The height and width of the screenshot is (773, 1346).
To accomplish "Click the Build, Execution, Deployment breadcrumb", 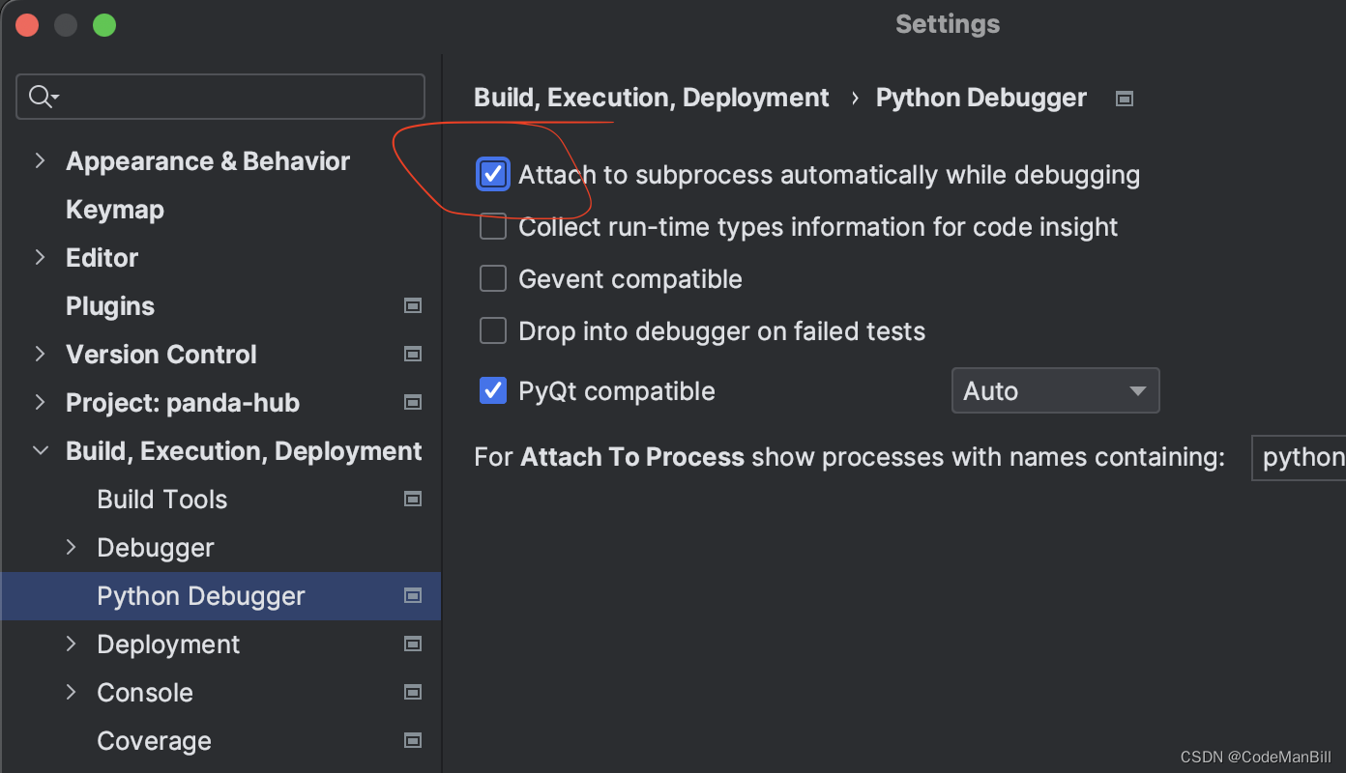I will [x=652, y=99].
